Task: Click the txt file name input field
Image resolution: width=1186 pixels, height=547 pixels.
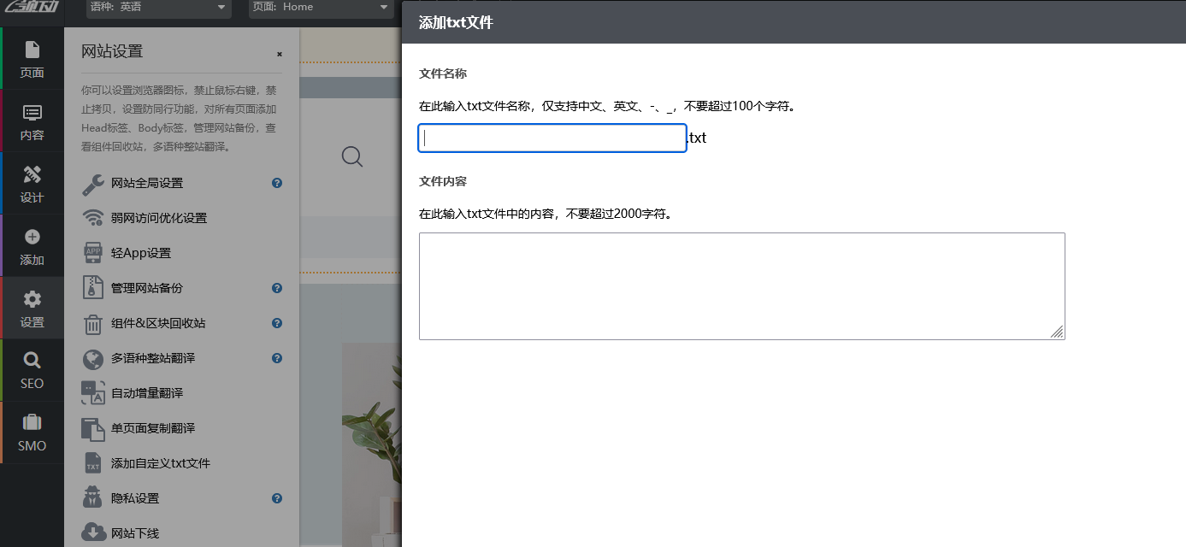Action: (552, 138)
